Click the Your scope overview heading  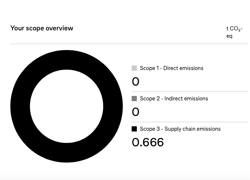[x=42, y=28]
